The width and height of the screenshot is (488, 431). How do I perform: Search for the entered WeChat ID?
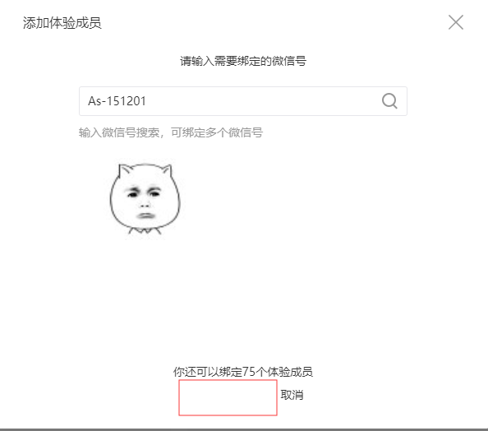(x=389, y=101)
